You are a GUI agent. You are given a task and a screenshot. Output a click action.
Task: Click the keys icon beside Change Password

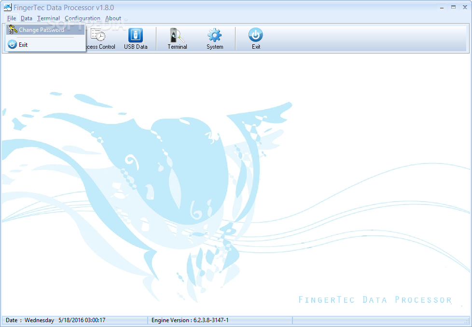point(13,29)
